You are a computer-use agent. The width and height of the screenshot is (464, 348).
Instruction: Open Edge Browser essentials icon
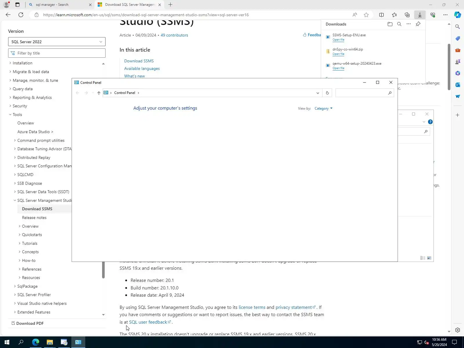433,15
